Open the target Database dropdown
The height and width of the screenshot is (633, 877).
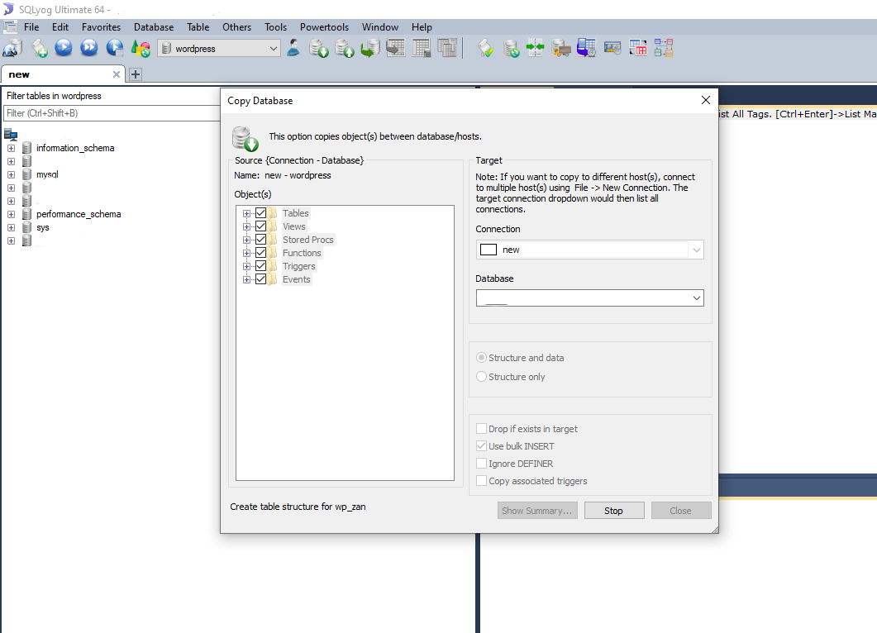tap(589, 298)
